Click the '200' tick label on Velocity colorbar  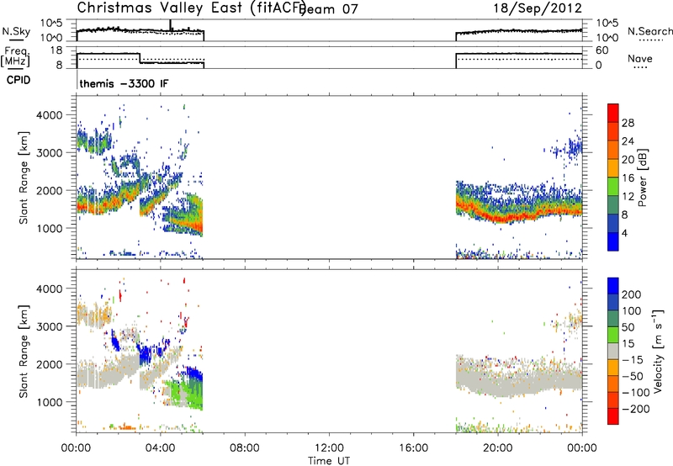coord(632,294)
